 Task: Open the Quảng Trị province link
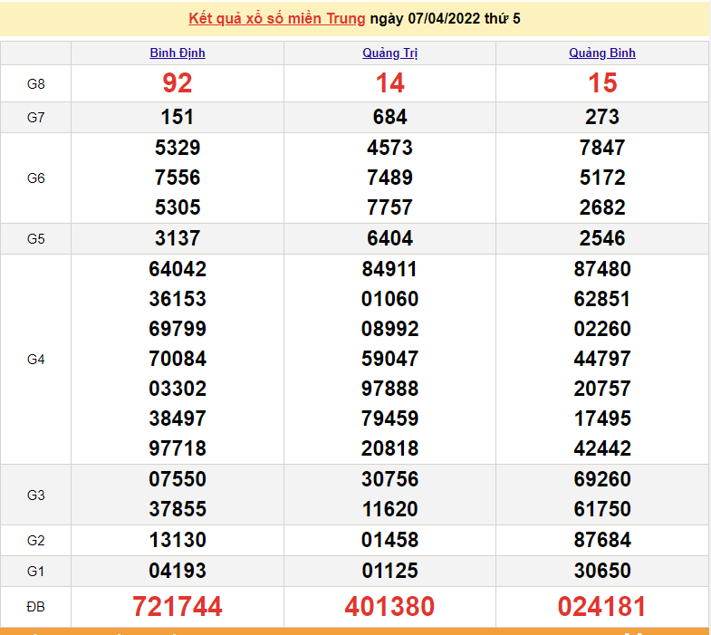[389, 53]
